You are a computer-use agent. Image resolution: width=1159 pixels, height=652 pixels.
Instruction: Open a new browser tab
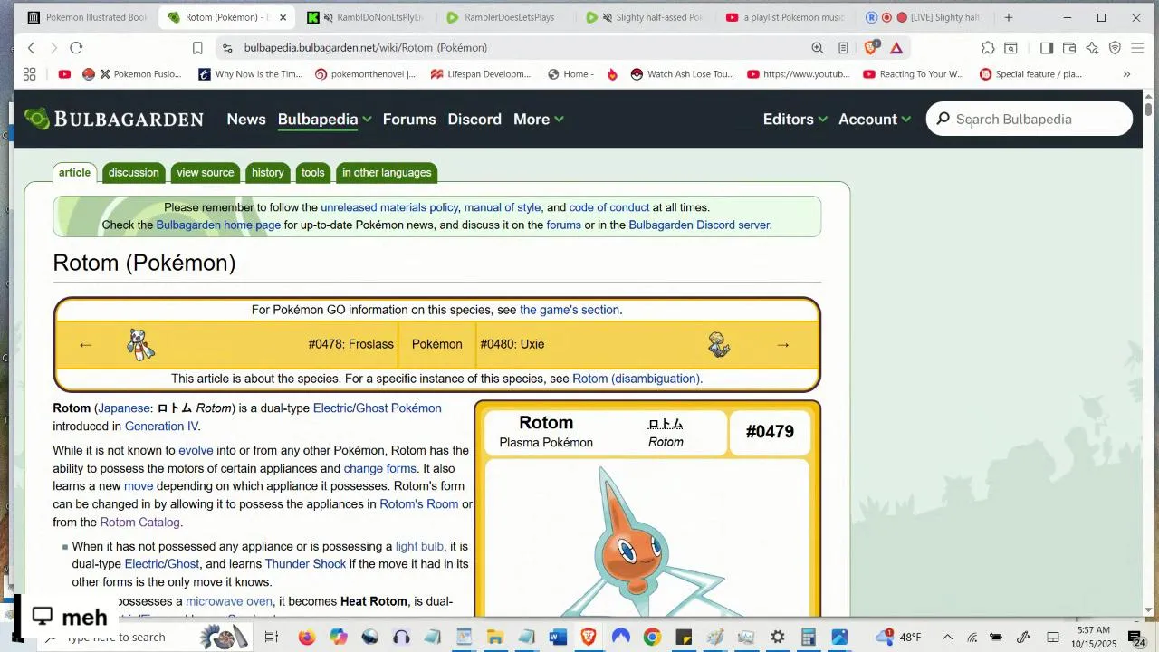(1009, 17)
